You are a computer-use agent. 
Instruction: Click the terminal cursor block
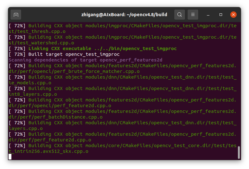click(x=10, y=157)
